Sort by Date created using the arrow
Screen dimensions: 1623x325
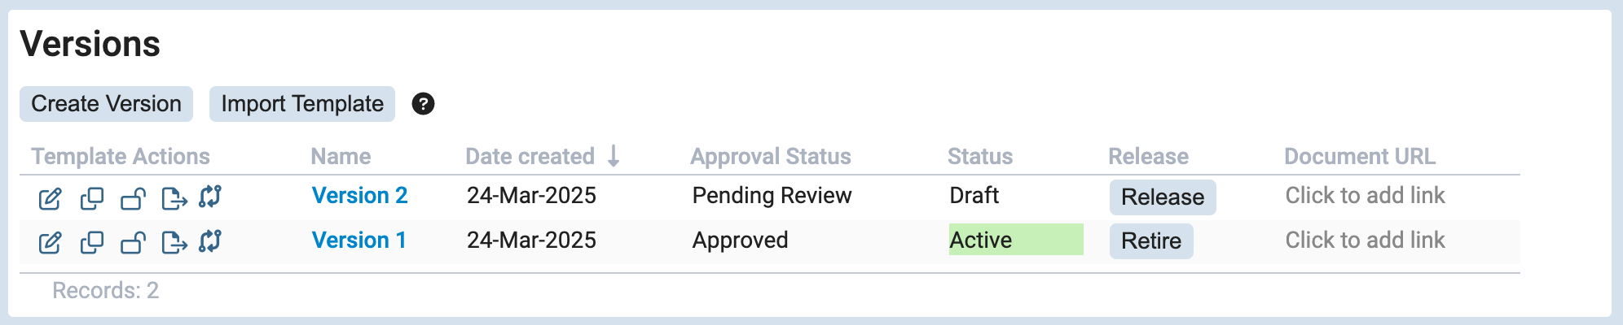point(614,156)
